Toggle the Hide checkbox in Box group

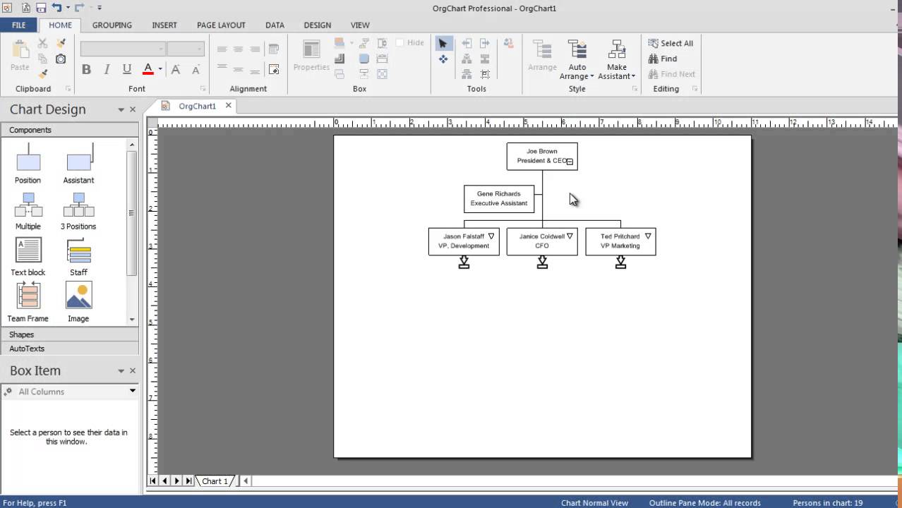[399, 43]
